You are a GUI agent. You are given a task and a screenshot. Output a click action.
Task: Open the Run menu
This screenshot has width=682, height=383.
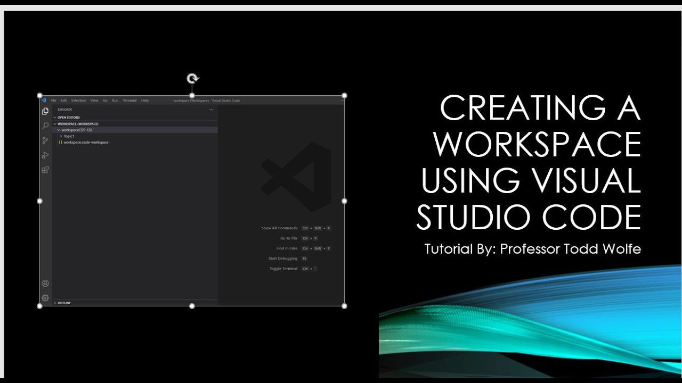pyautogui.click(x=115, y=100)
